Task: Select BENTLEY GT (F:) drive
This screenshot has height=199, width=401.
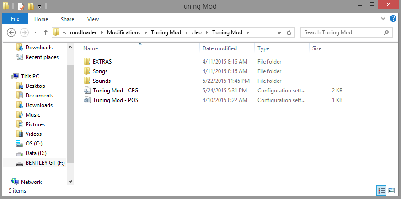Action: pyautogui.click(x=45, y=163)
